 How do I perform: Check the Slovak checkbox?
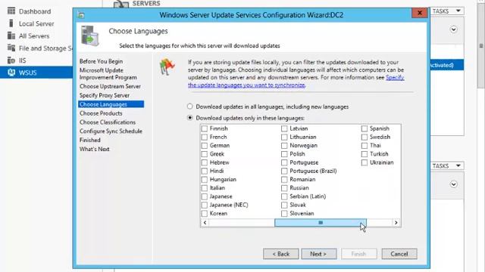point(284,205)
